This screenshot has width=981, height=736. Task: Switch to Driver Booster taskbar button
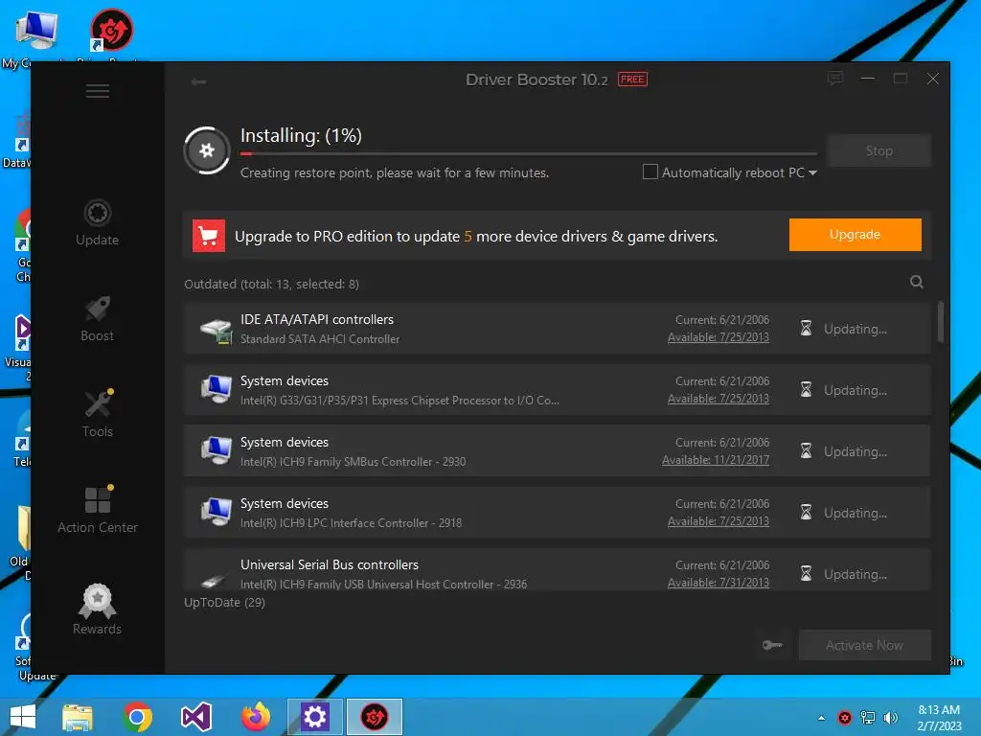click(375, 717)
